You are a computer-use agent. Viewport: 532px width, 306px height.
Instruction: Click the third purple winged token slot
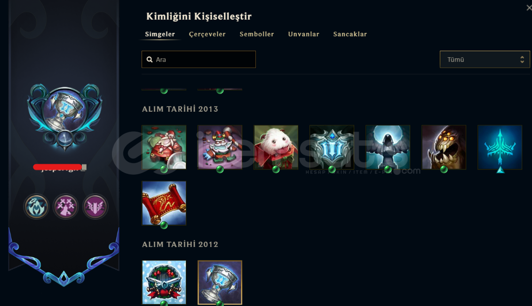point(95,207)
